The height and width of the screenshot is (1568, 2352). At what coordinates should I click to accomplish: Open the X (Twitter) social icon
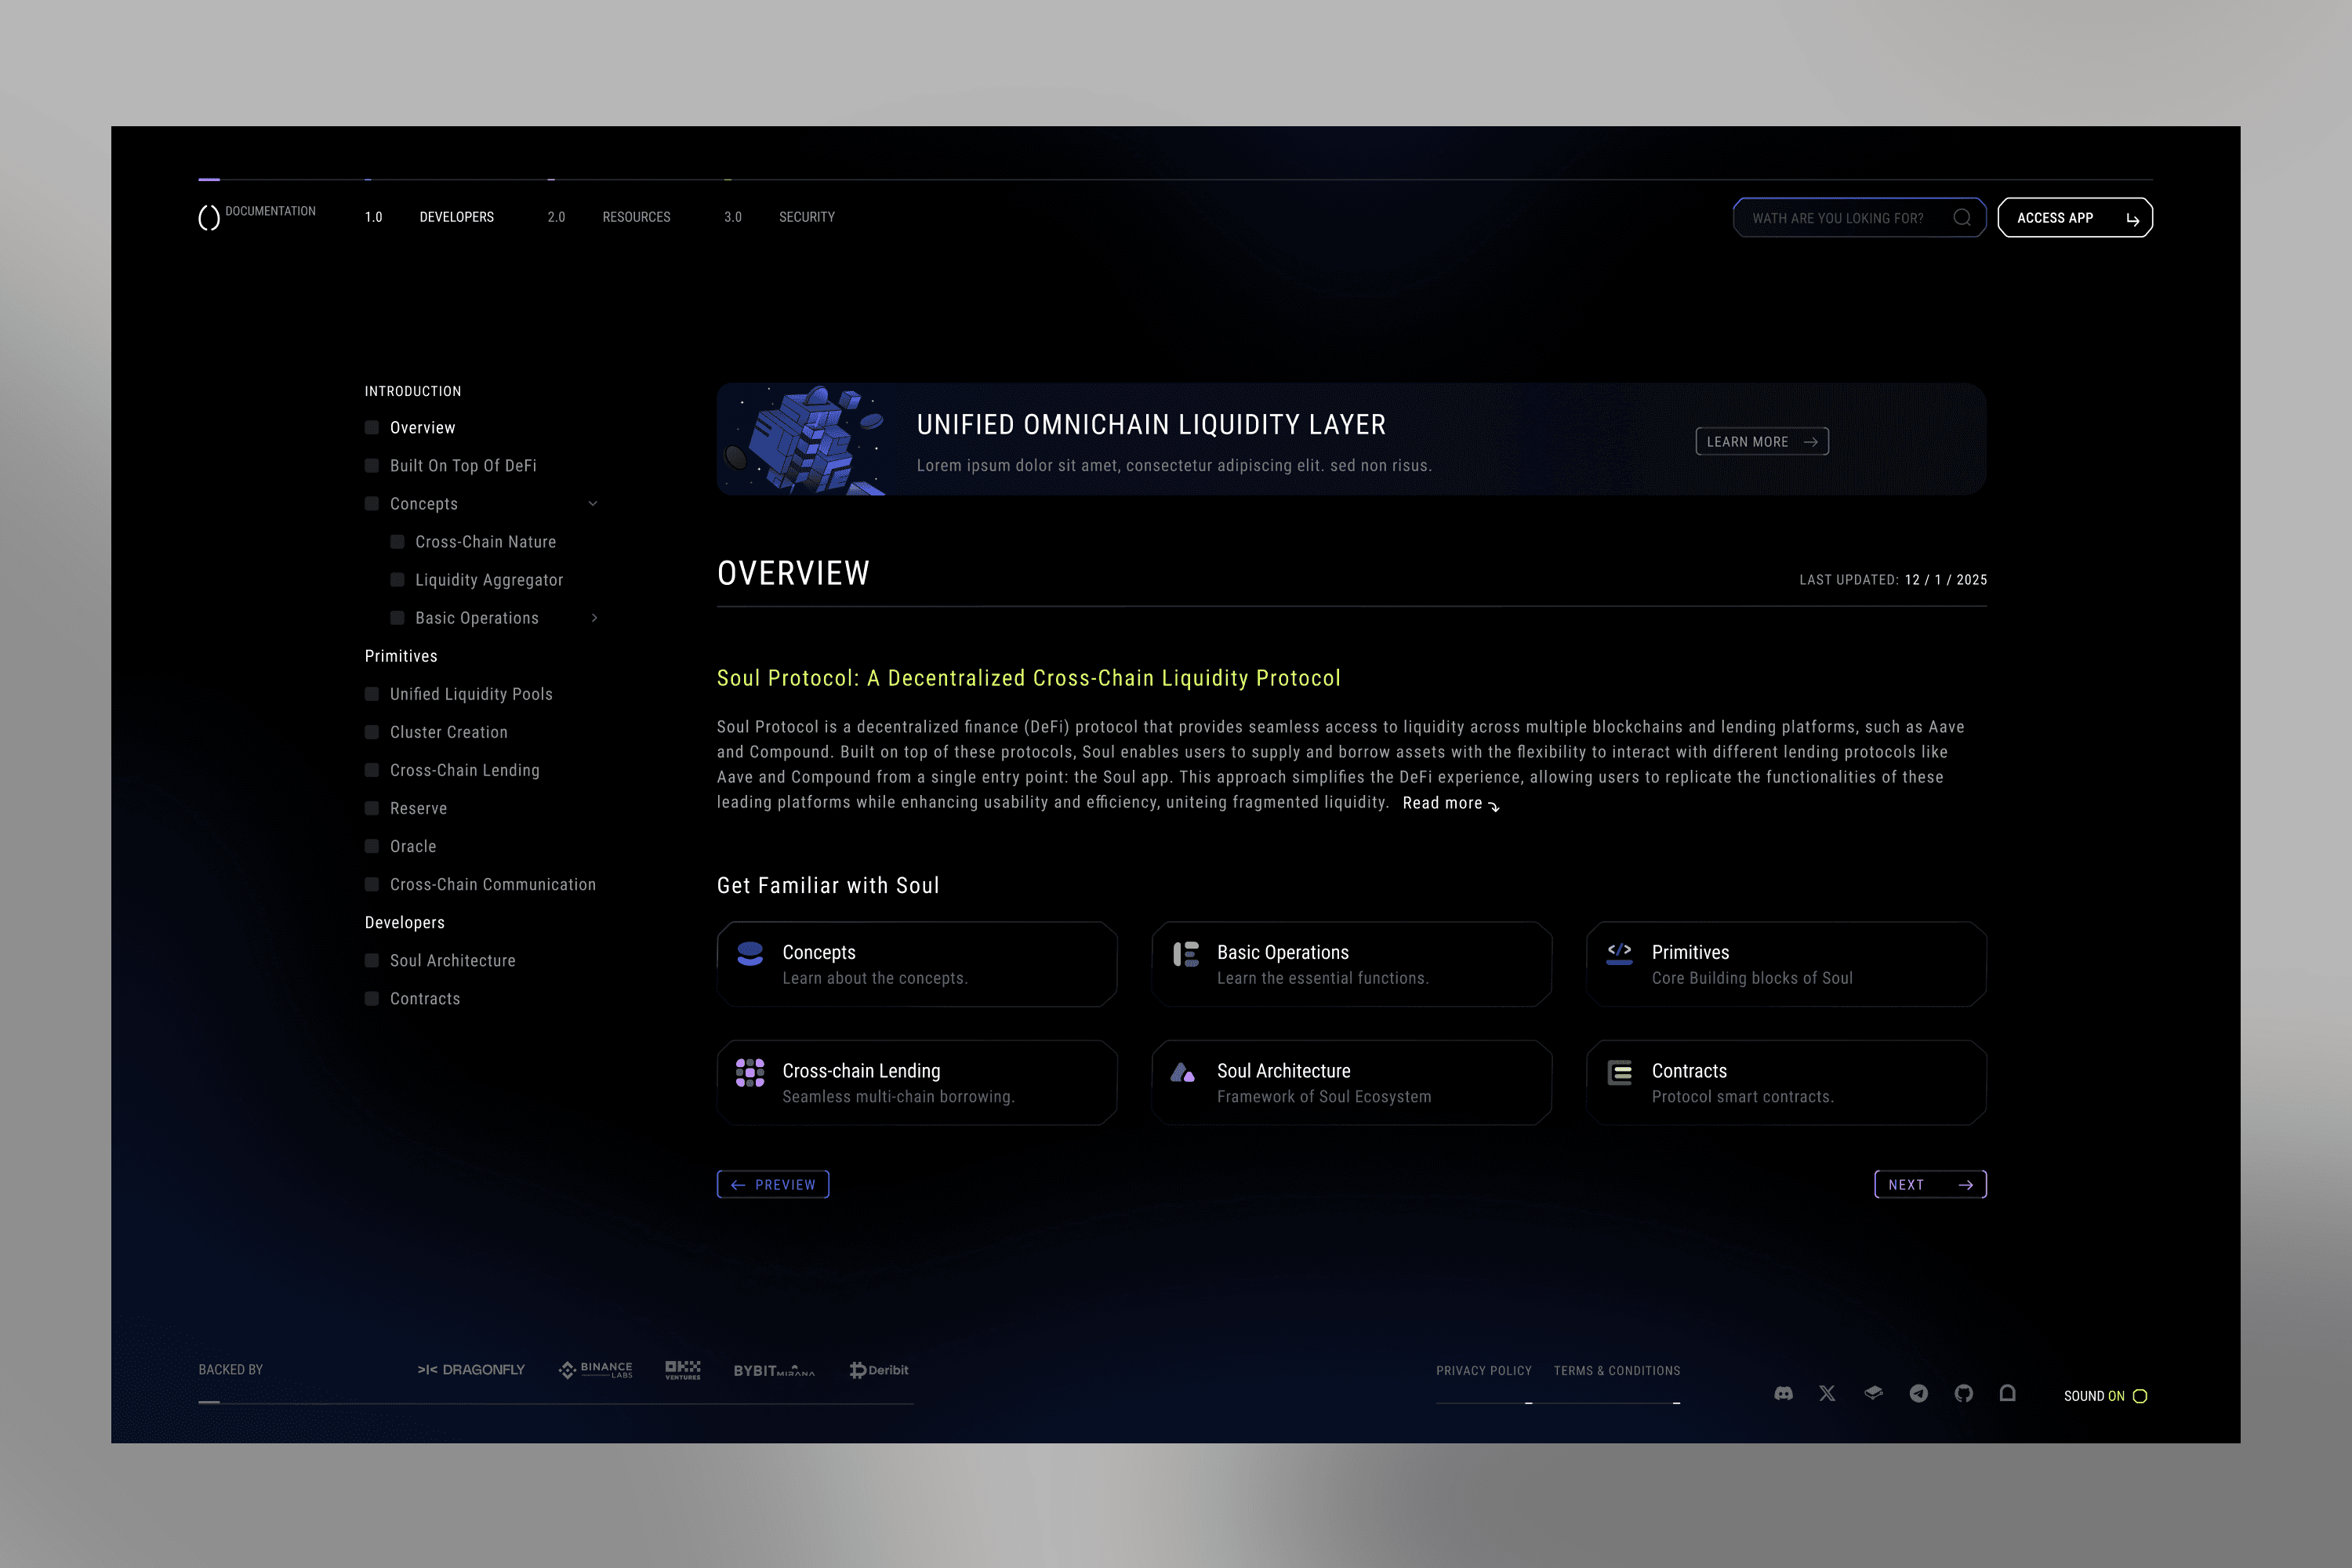1827,1393
